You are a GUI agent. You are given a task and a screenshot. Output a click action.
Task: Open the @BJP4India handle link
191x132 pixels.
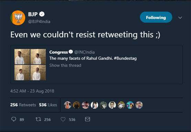[39, 22]
